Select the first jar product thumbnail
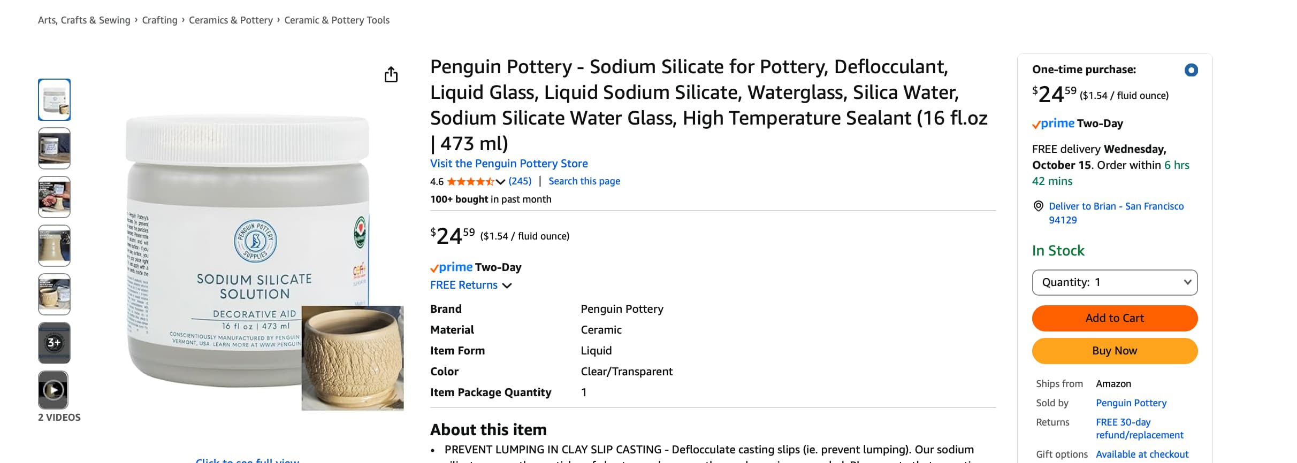 click(x=54, y=99)
